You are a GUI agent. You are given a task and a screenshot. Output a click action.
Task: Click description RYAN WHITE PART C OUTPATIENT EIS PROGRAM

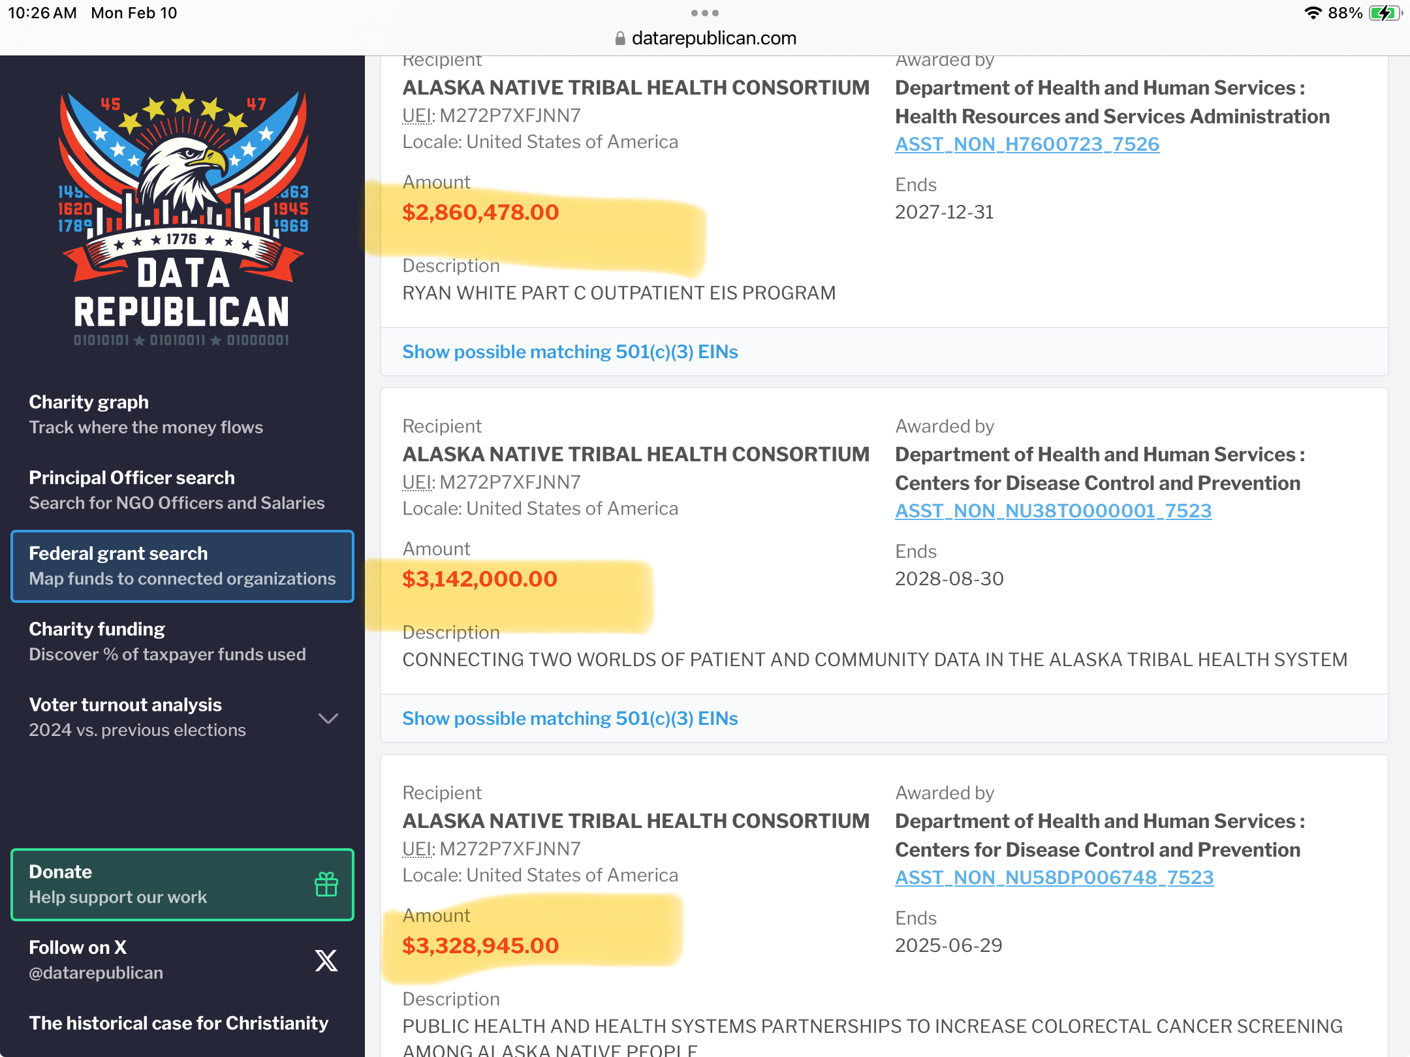(619, 293)
